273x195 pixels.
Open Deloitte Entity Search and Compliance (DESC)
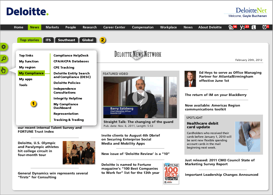[x=72, y=75]
